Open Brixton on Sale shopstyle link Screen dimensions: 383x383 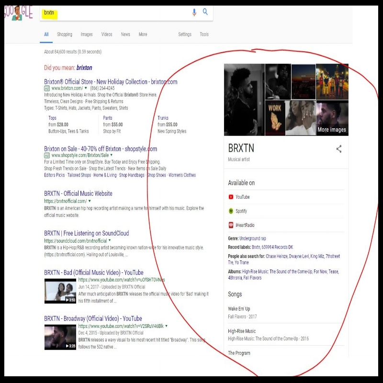click(x=101, y=149)
